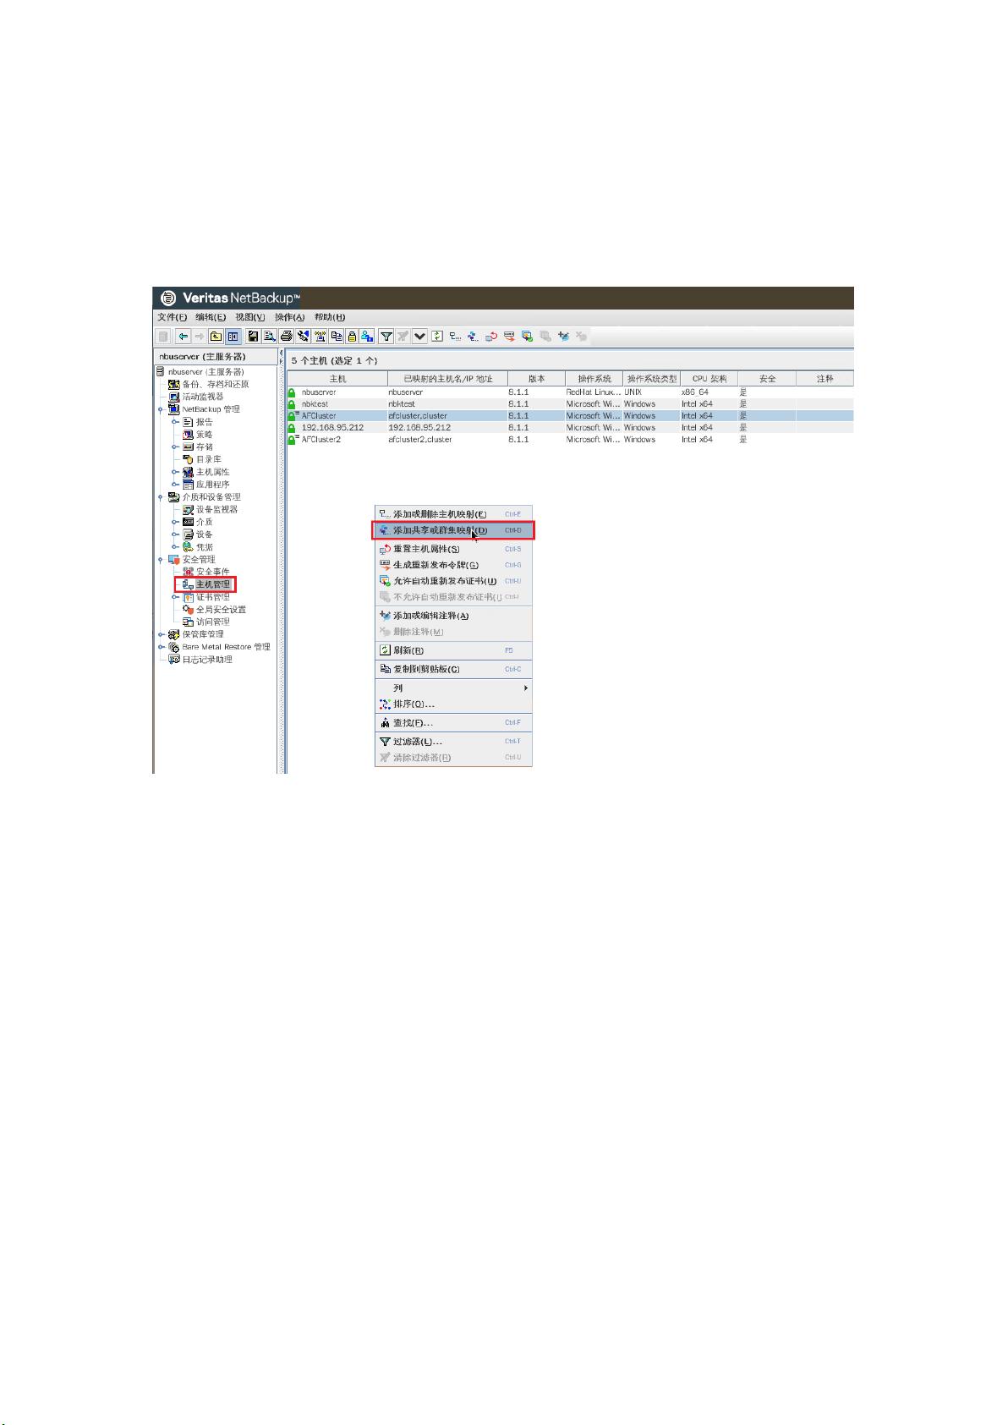Choose 重置主机属性(S) in context menu
Viewport: 1008px width, 1425px height.
coord(453,549)
